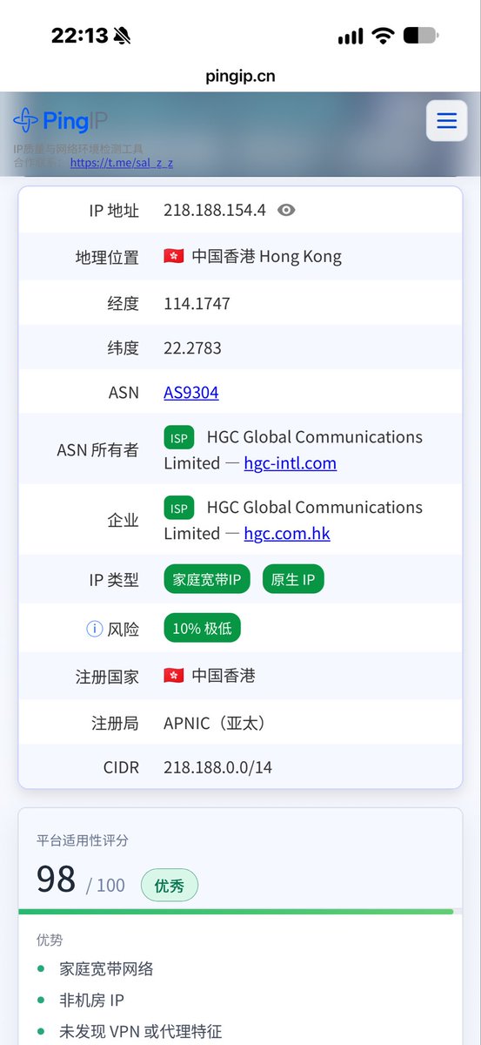
Task: Click the silent mode bell icon
Action: pos(122,36)
